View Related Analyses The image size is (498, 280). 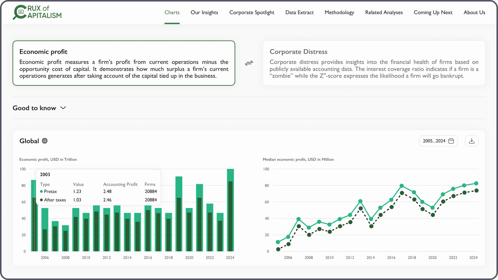click(384, 12)
